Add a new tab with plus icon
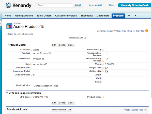The height and width of the screenshot is (114, 152). point(129,15)
